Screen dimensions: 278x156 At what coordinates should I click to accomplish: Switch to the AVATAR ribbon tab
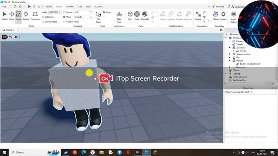pyautogui.click(x=70, y=6)
